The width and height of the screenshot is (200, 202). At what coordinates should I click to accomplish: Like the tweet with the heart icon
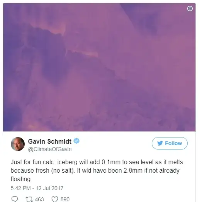pyautogui.click(x=55, y=199)
